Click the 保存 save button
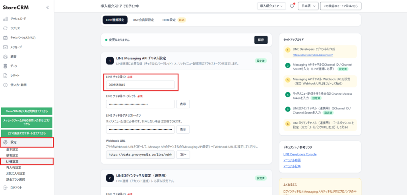The height and width of the screenshot is (195, 407). pos(261,40)
